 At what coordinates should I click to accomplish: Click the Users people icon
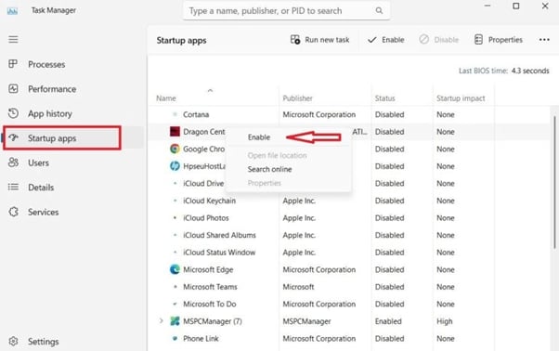tap(13, 162)
